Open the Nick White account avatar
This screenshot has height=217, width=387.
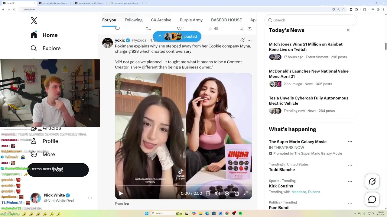[x=35, y=198]
